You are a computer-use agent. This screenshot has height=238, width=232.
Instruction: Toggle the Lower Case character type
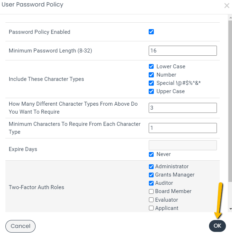151,67
